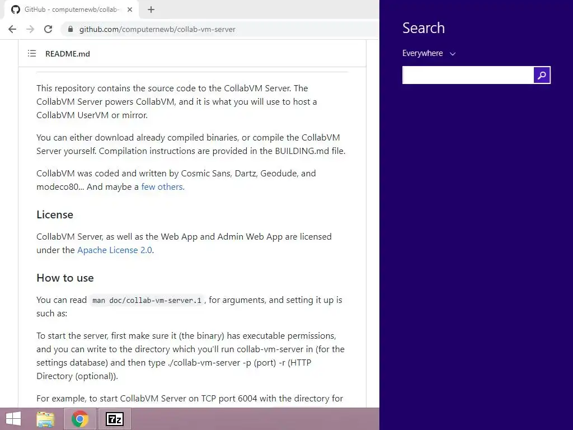Screen dimensions: 573x430
Task: Click the Search charm title
Action: pyautogui.click(x=424, y=28)
